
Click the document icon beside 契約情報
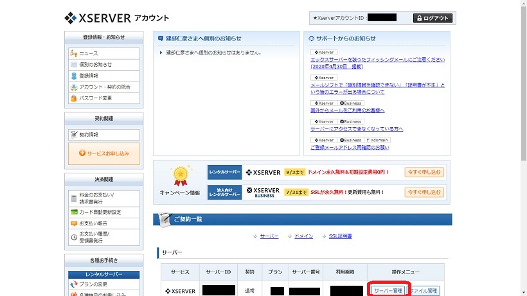coord(74,135)
